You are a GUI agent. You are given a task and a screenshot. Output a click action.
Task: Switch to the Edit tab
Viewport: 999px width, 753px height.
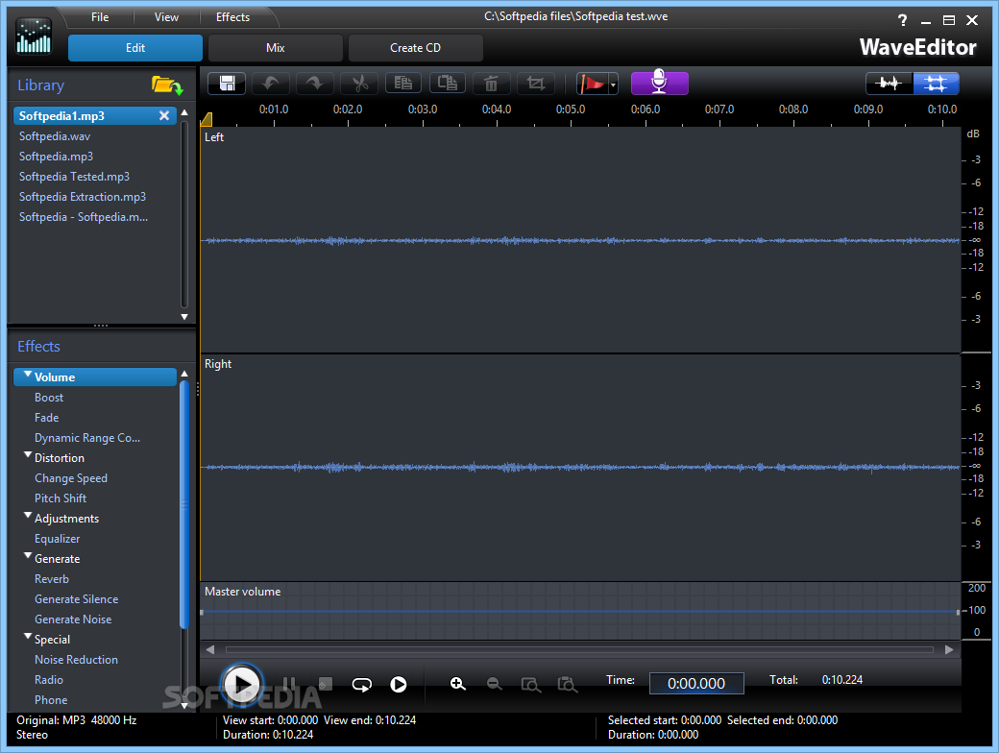(135, 48)
